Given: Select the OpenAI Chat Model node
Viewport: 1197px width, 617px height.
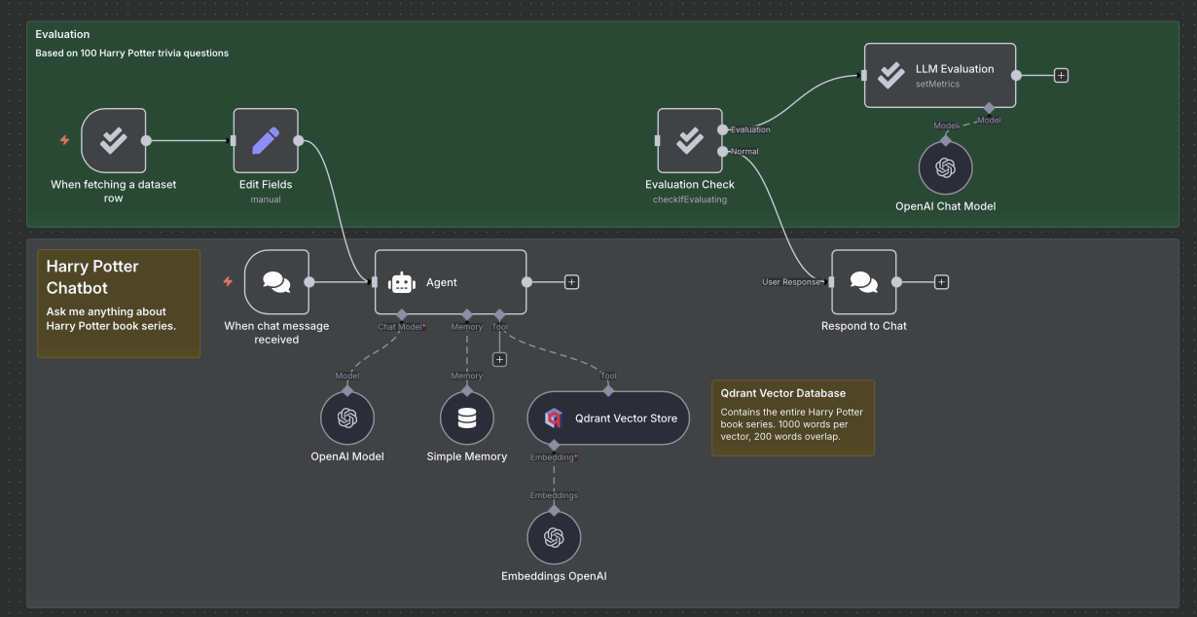Looking at the screenshot, I should click(945, 167).
